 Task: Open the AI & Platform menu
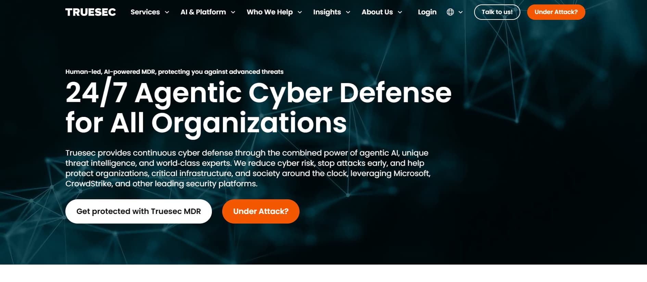point(203,12)
